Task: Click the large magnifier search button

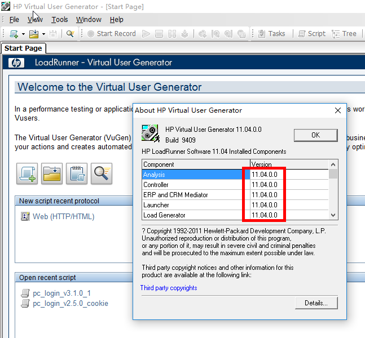Action: 102,174
